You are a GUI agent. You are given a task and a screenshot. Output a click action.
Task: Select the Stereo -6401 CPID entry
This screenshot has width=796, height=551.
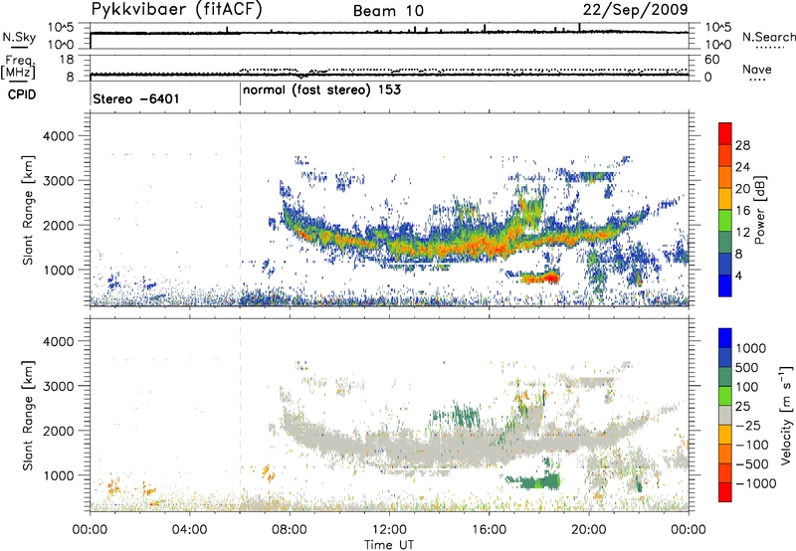click(x=136, y=98)
